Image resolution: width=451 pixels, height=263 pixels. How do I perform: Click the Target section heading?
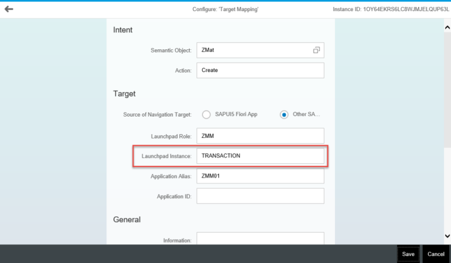pos(124,94)
